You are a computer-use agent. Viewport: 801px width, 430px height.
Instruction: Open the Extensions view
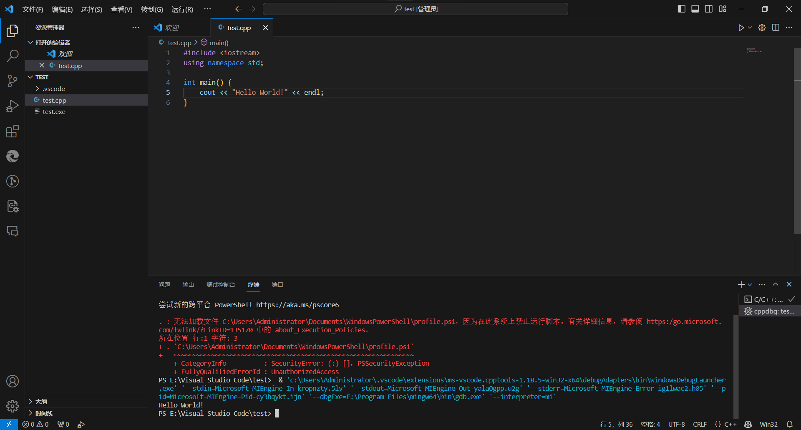point(13,132)
